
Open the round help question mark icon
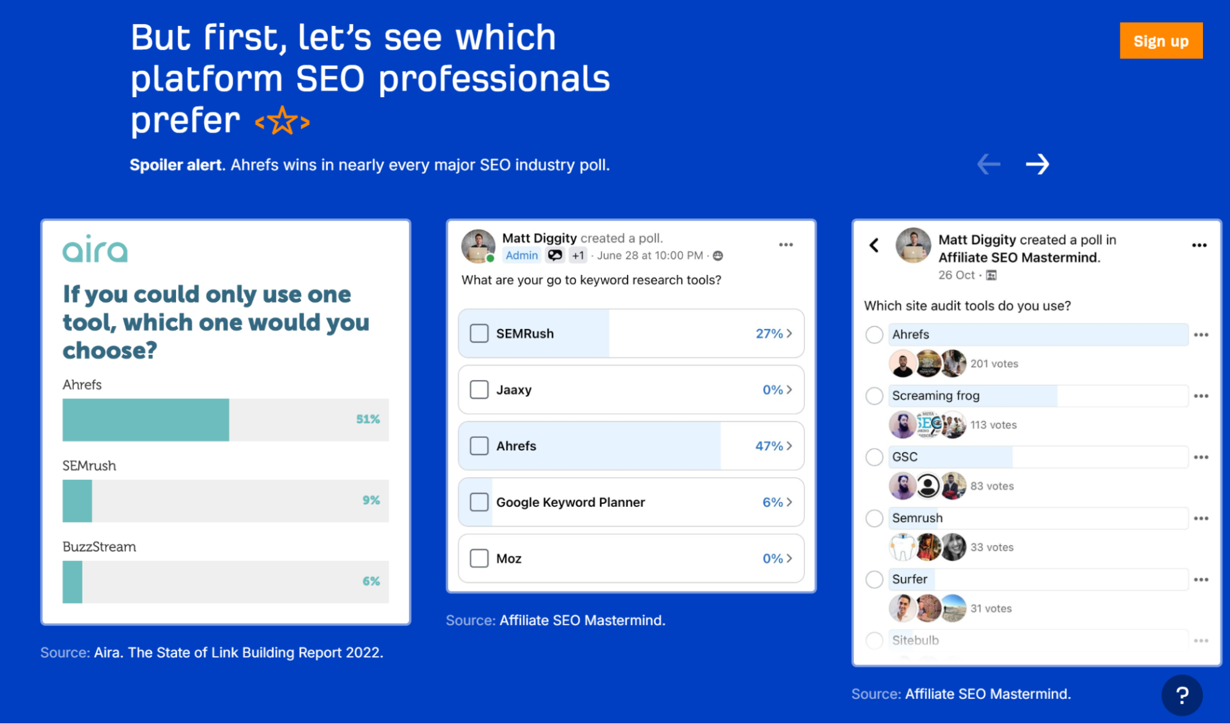(x=1181, y=695)
